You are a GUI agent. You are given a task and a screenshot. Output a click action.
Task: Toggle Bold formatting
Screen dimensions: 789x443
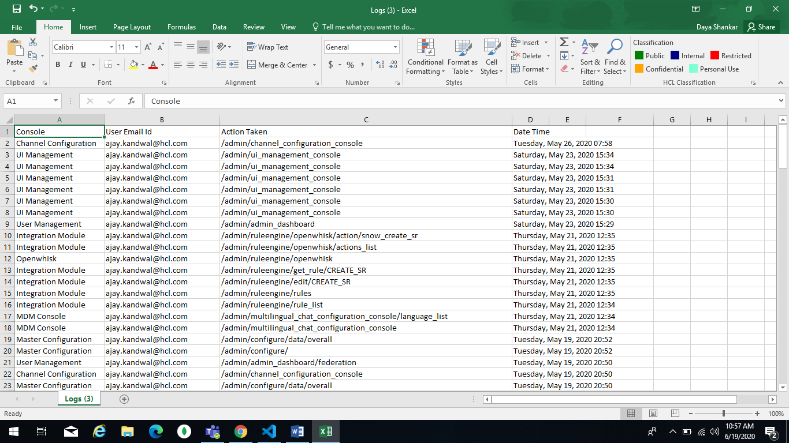[x=58, y=65]
